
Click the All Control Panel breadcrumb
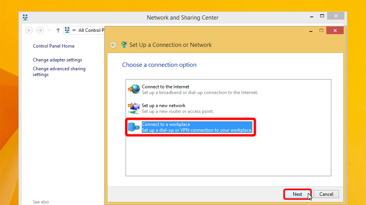point(91,30)
